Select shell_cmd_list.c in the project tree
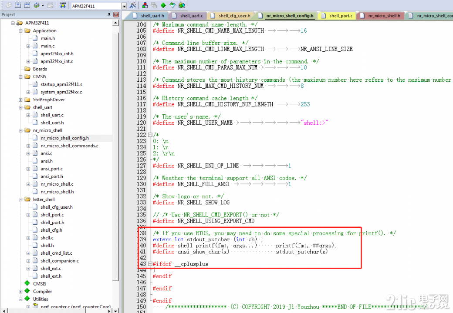Viewport: 453px width, 313px height. [56, 253]
